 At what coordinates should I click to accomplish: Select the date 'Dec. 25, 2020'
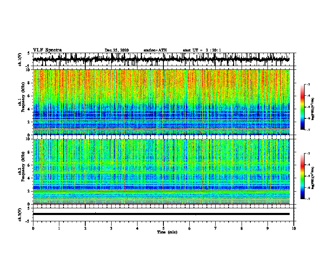click(117, 50)
